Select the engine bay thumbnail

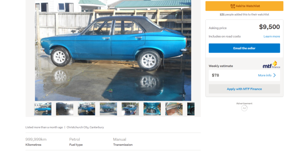pyautogui.click(x=152, y=109)
